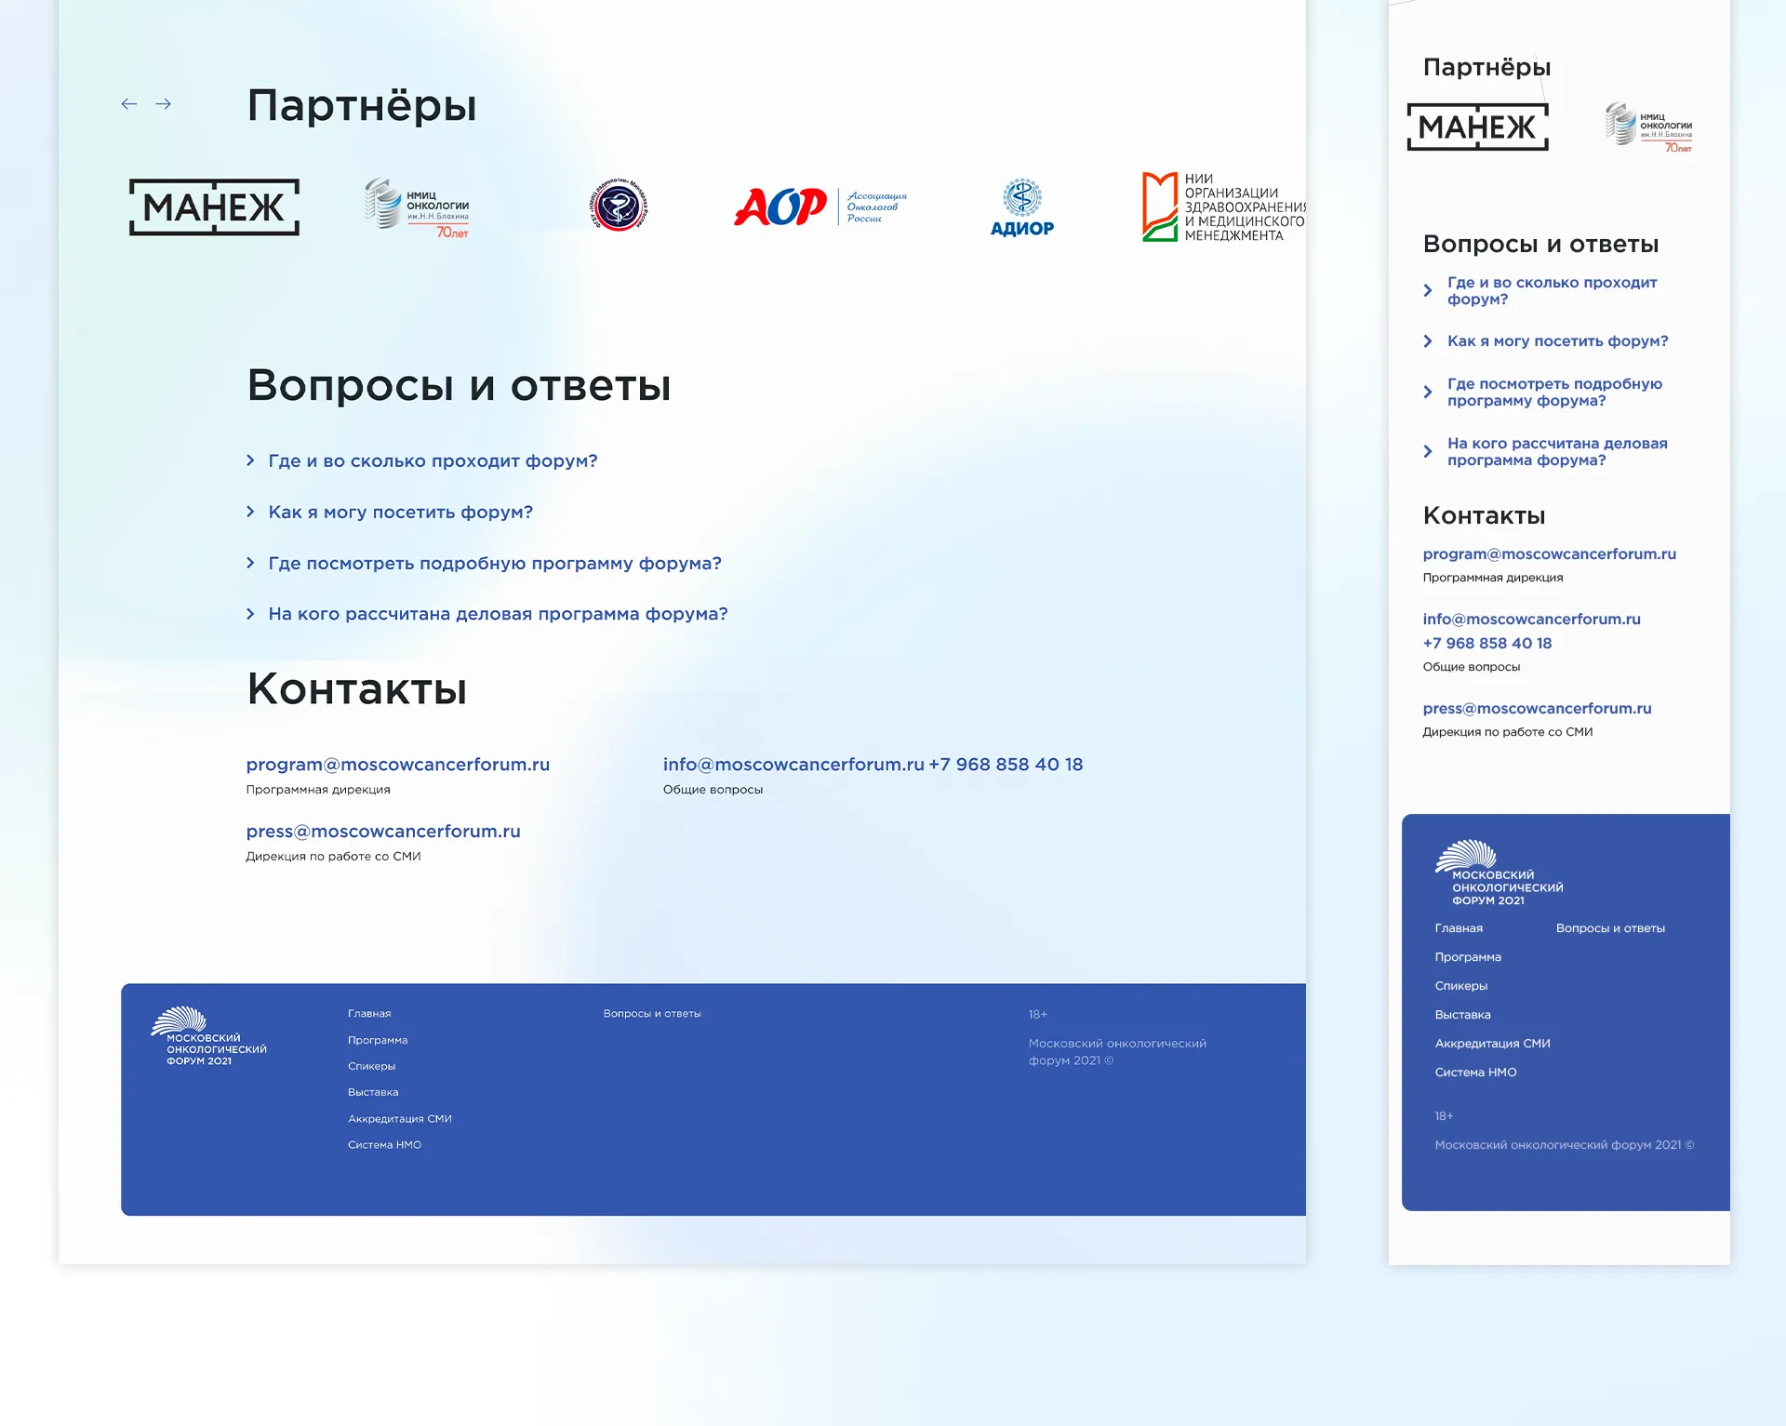Open the НМИЦ онкологии logo in desktop view
Image resolution: width=1786 pixels, height=1426 pixels.
click(417, 207)
